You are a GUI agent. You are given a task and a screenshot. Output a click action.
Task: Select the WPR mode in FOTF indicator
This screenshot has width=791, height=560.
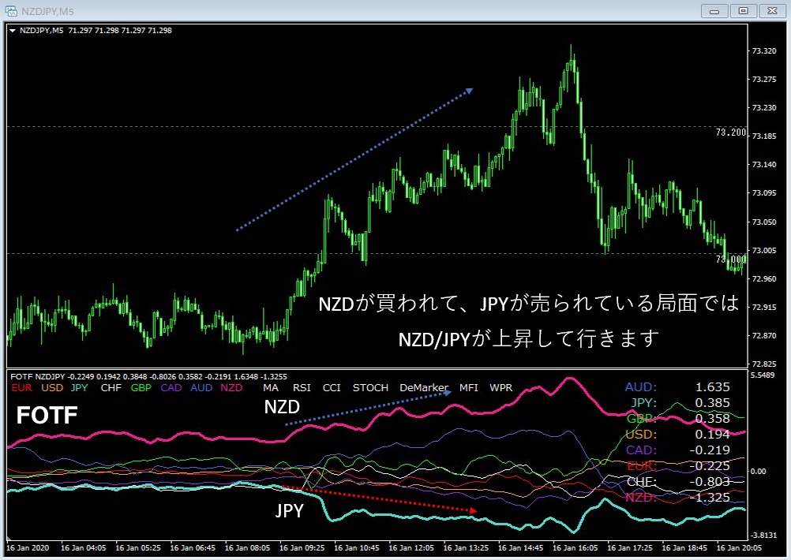click(x=500, y=387)
